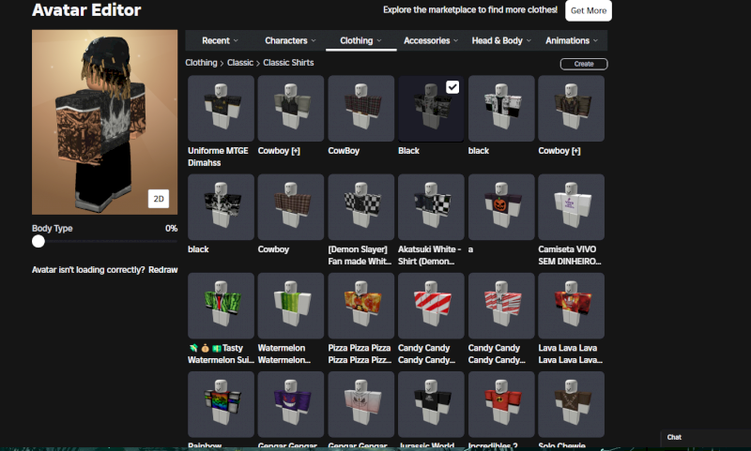Expand the Recent dropdown
Viewport: 751px width, 451px height.
point(220,40)
